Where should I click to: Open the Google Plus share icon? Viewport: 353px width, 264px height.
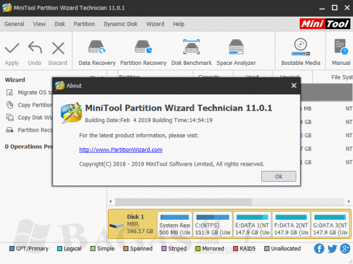(x=345, y=249)
